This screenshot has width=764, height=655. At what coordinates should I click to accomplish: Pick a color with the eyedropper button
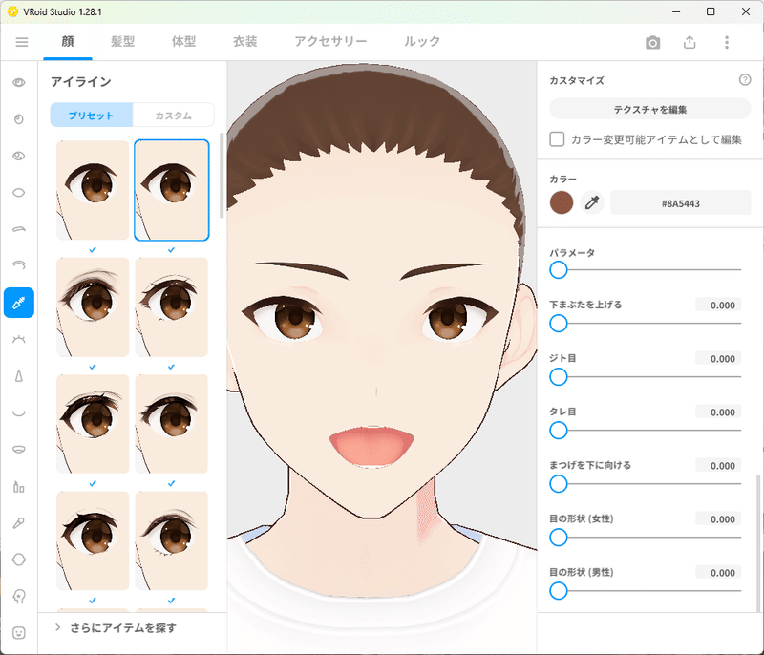[x=592, y=202]
